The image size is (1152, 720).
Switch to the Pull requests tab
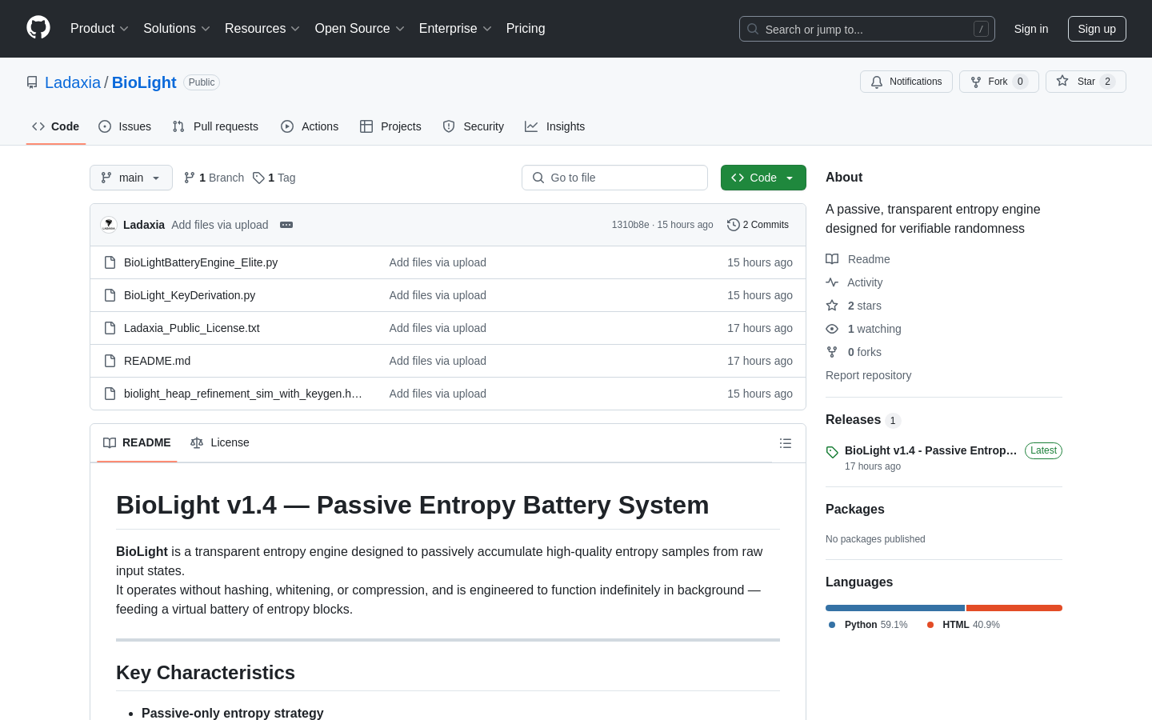tap(215, 126)
